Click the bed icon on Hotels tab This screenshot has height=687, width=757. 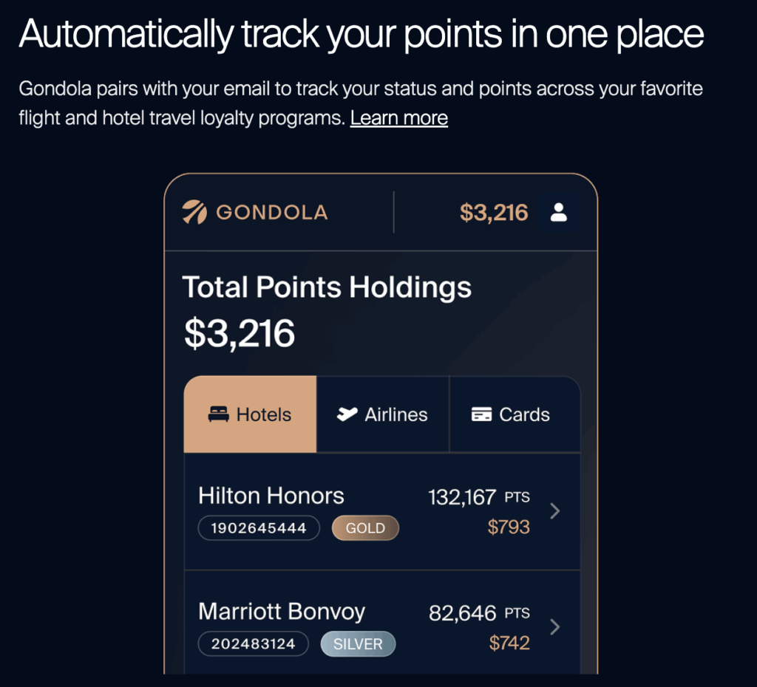pos(218,414)
